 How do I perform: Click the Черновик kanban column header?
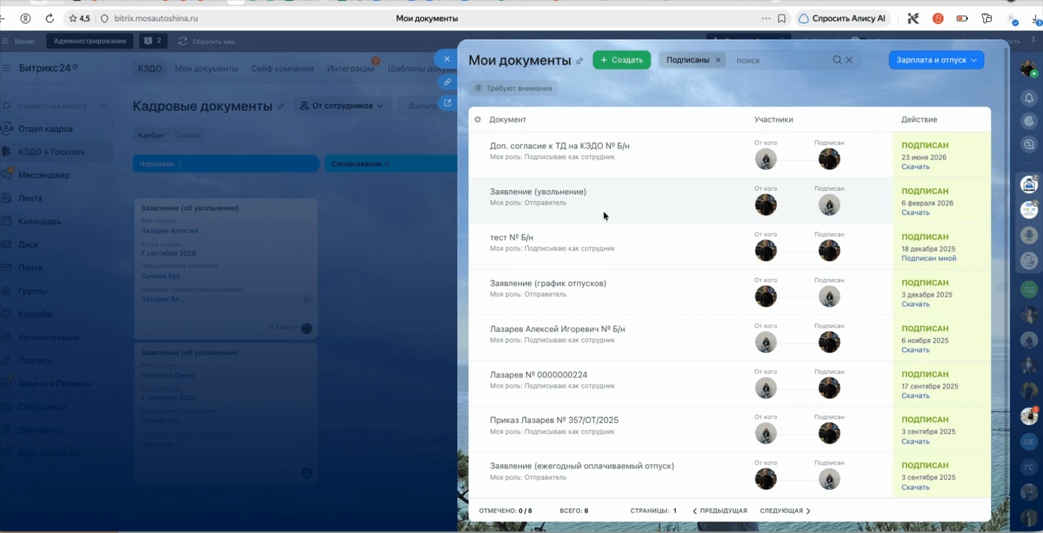pyautogui.click(x=226, y=164)
